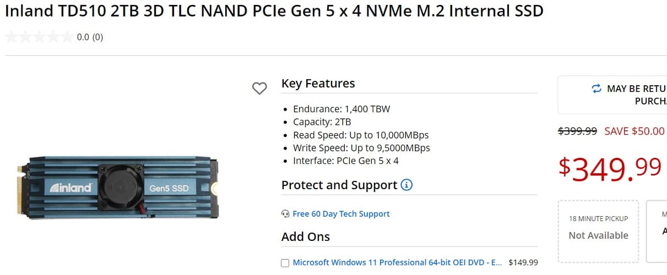The image size is (667, 275).
Task: Click the fifth rating star
Action: [x=66, y=37]
